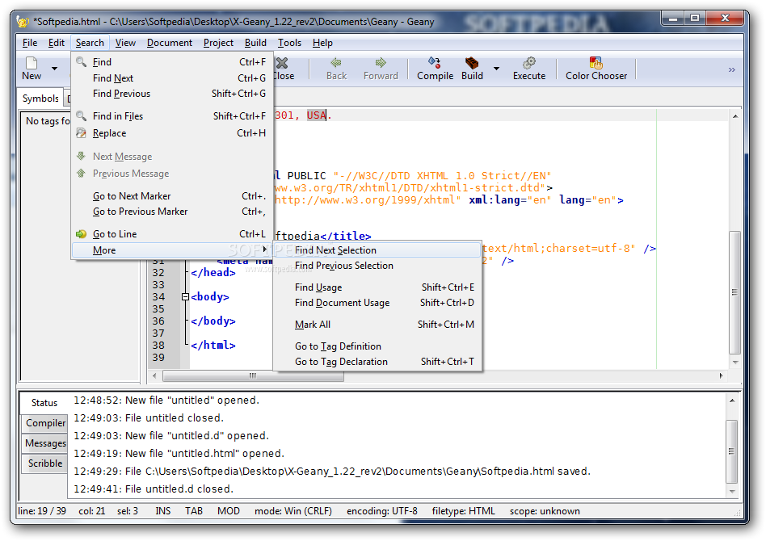Open the New file dropdown arrow
Screen dimensions: 766x541
[x=55, y=69]
